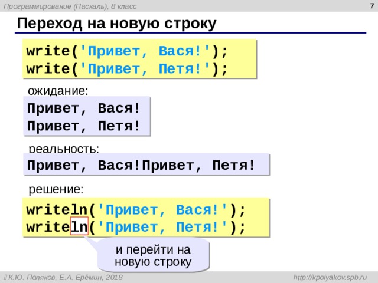Click the slide title 'Переход на новую строку'
This screenshot has width=378, height=283.
(x=117, y=24)
